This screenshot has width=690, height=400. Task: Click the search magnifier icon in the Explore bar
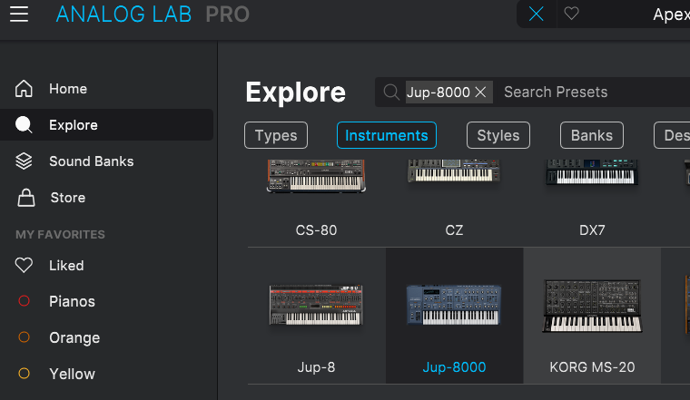(390, 92)
